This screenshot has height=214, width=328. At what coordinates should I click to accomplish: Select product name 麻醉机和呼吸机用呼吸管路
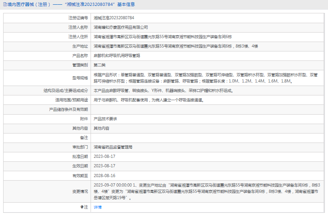click(x=117, y=55)
